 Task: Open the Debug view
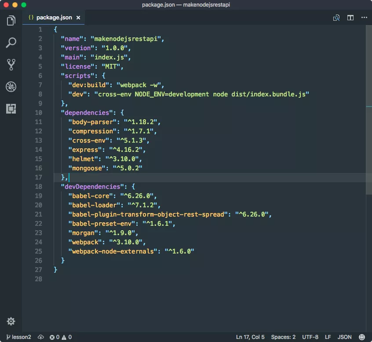click(x=11, y=87)
